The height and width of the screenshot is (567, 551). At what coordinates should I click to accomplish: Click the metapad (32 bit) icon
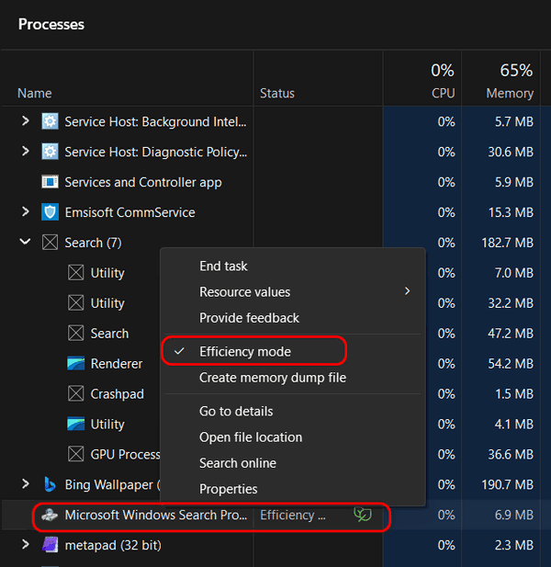pos(50,545)
